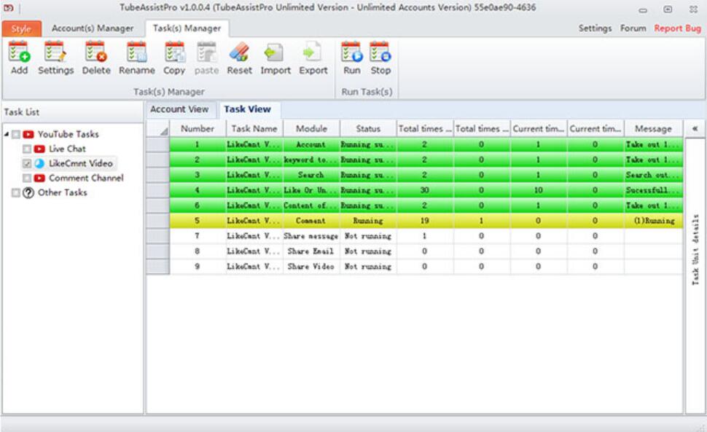The image size is (707, 432).
Task: Click the Task Name column header
Action: (x=254, y=129)
